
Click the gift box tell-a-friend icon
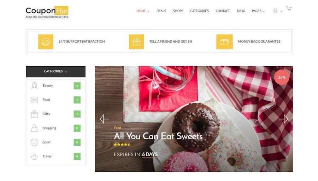(136, 42)
